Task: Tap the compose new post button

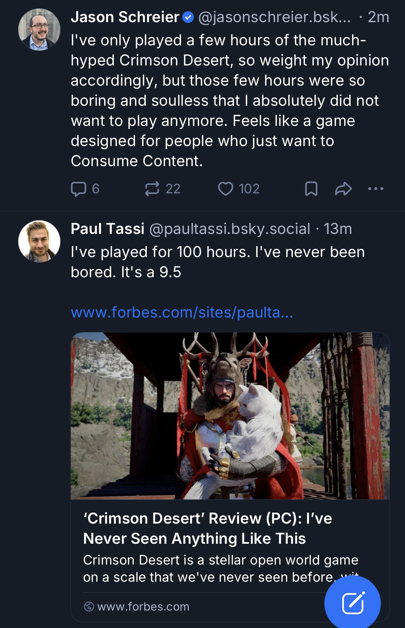Action: [x=352, y=603]
